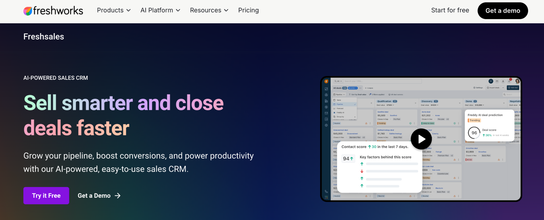Click the black Get a demo button
The width and height of the screenshot is (544, 220).
pos(503,11)
